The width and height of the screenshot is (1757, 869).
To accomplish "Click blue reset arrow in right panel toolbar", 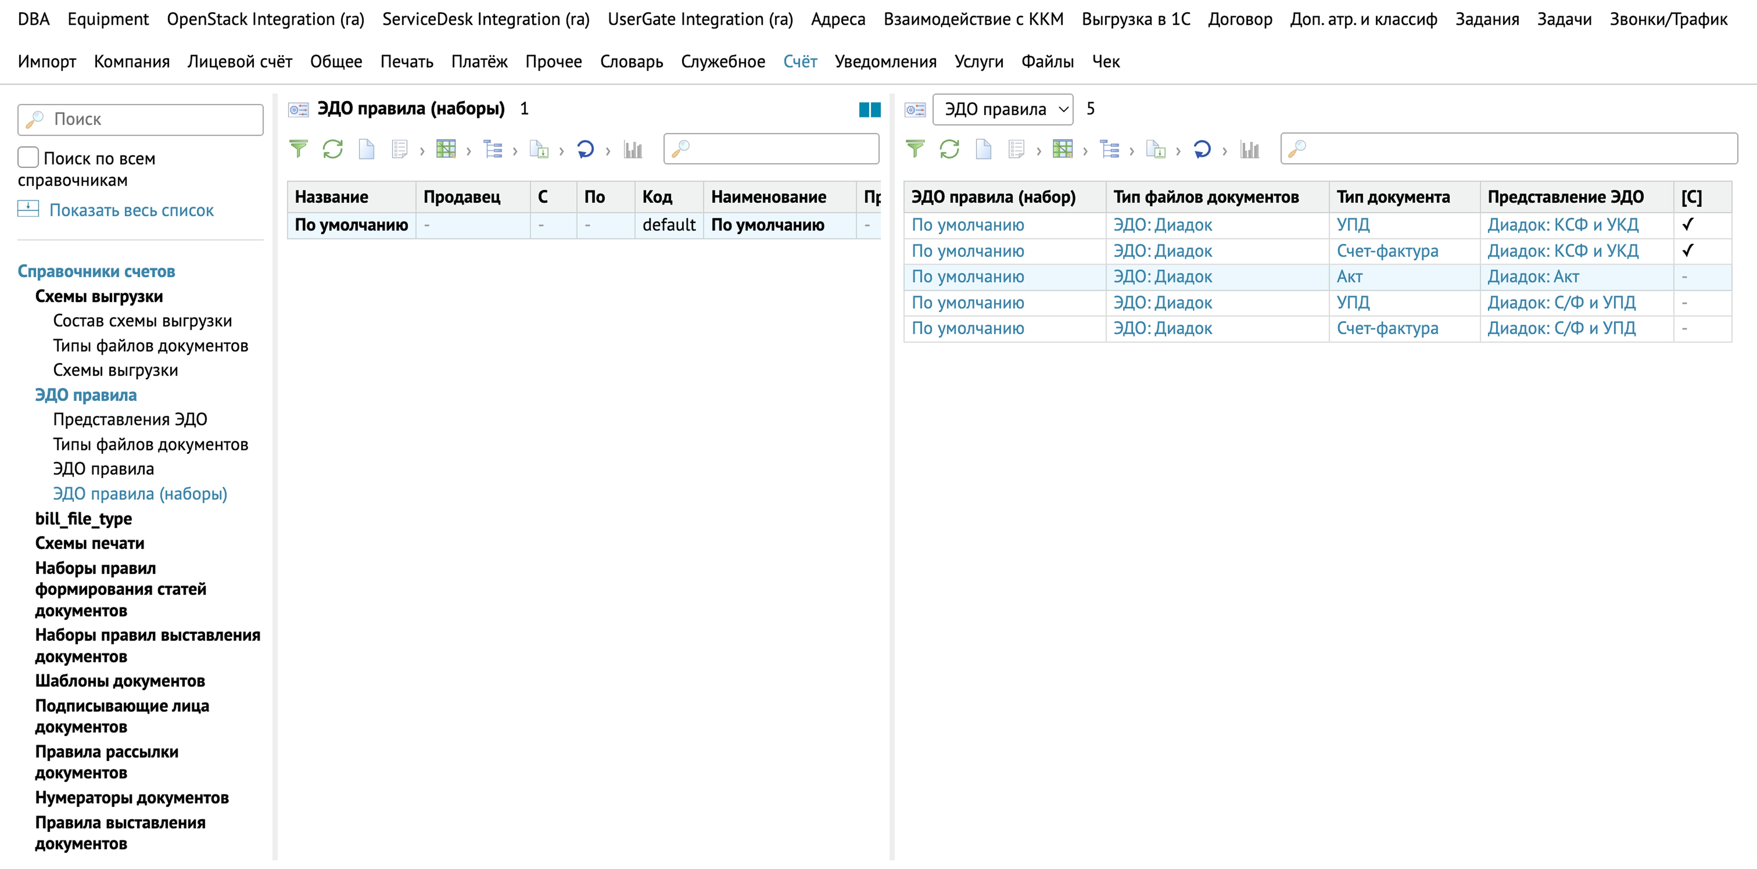I will click(1202, 149).
